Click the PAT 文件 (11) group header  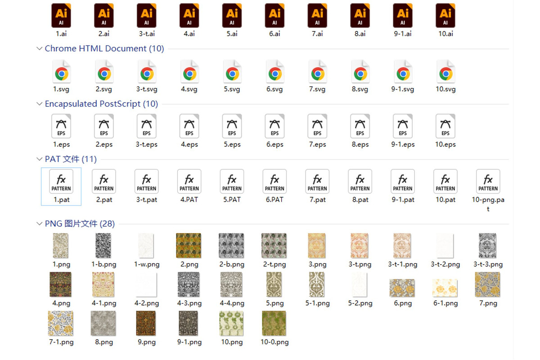(x=71, y=159)
